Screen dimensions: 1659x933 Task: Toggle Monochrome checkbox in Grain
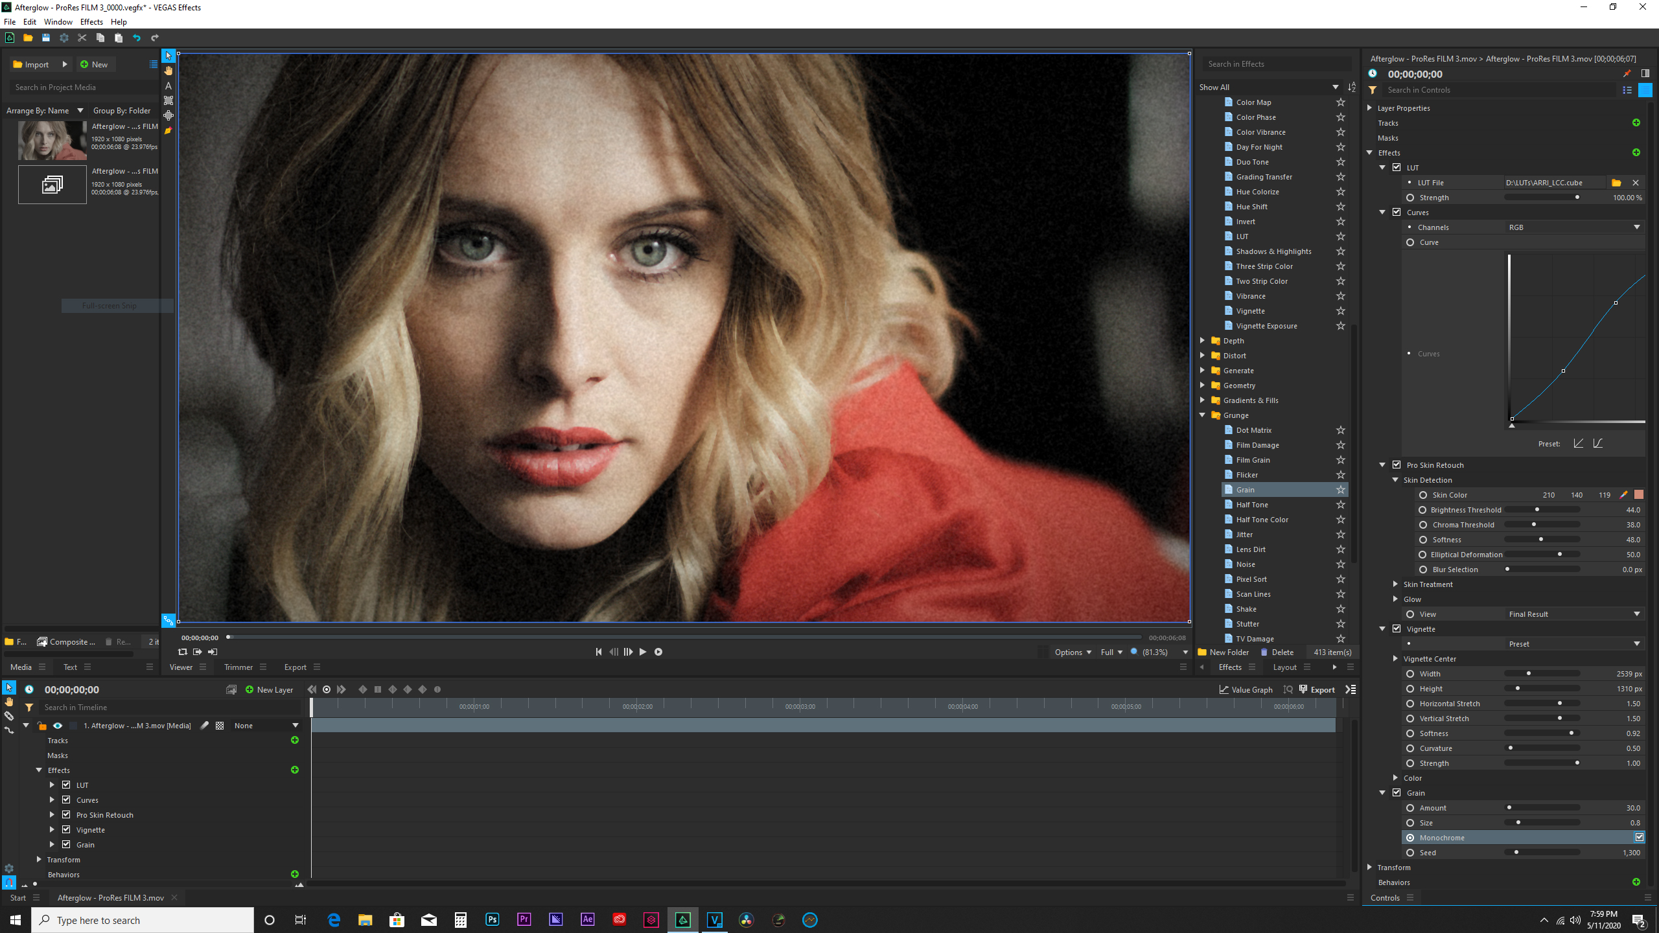1640,838
